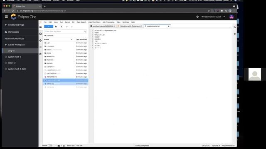Open the table of contents sidebar icon
This screenshot has height=149, width=266.
[x=41, y=47]
